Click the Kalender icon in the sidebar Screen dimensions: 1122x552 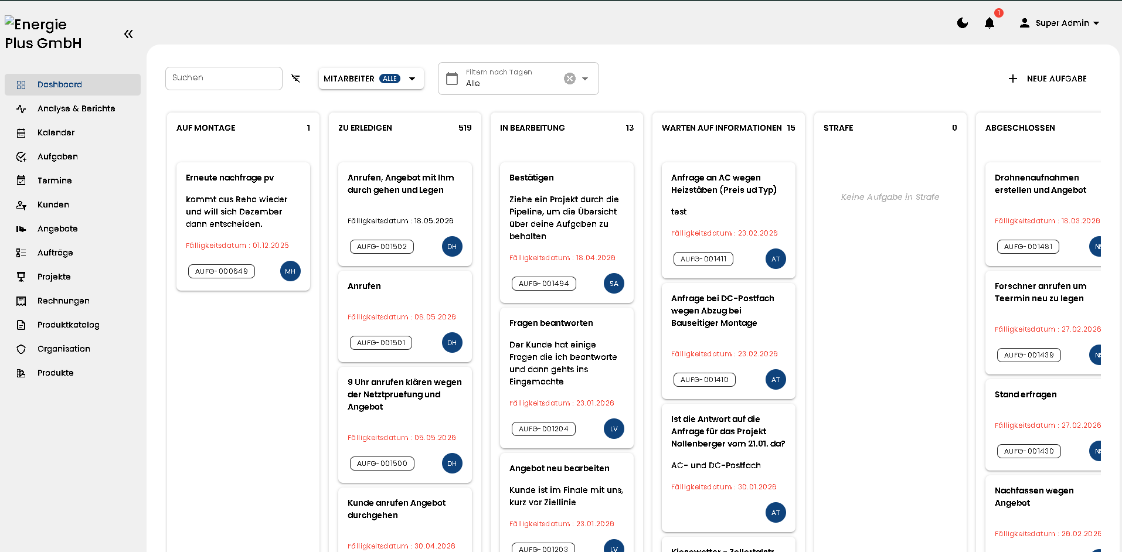coord(21,133)
